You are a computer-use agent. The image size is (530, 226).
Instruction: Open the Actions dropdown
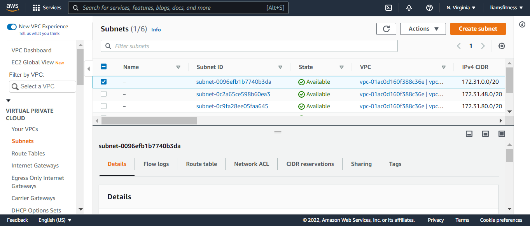click(423, 29)
